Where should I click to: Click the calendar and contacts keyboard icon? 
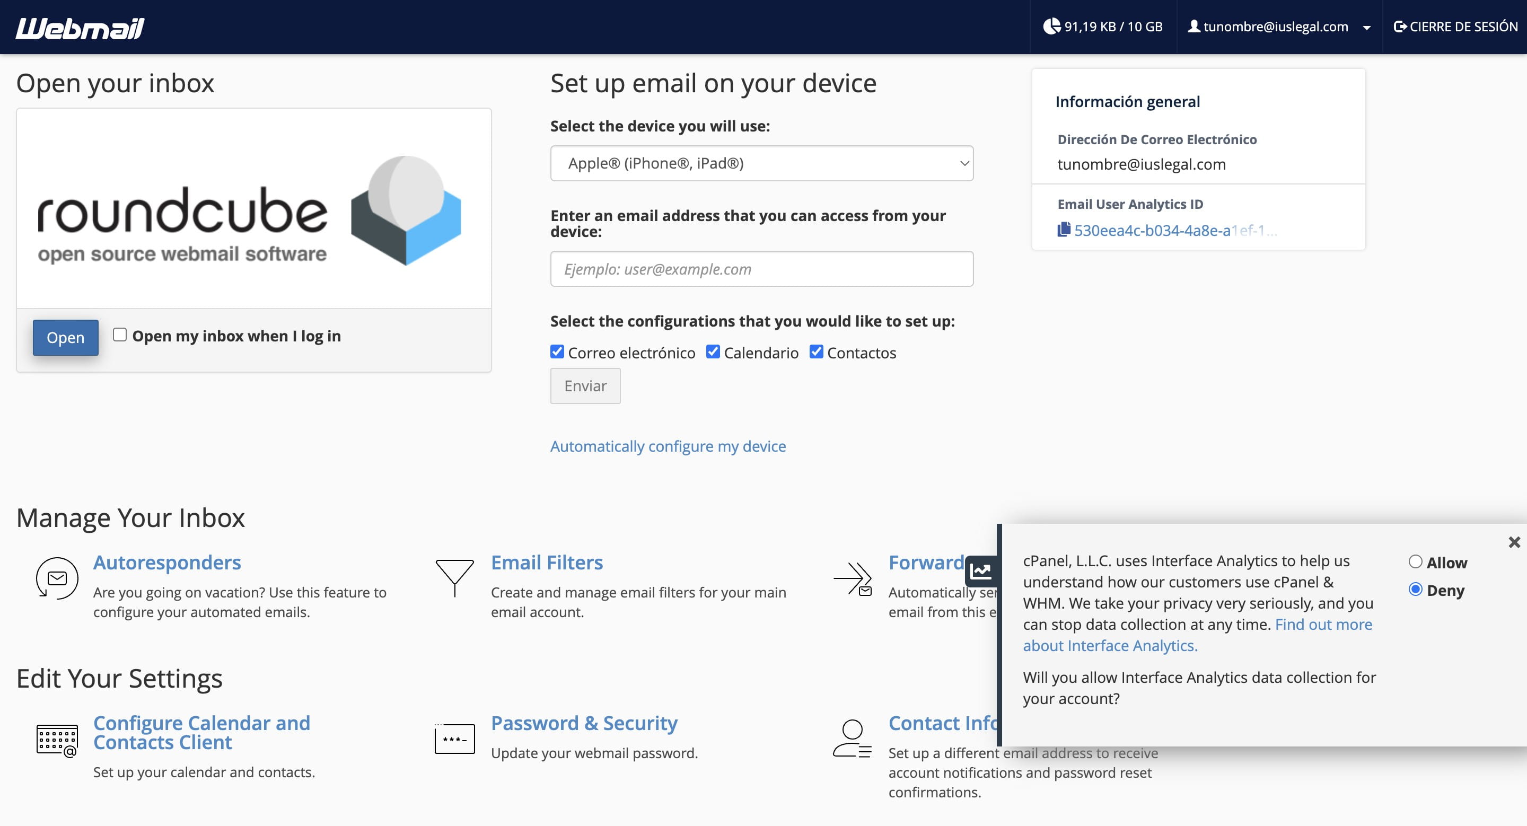pyautogui.click(x=57, y=740)
